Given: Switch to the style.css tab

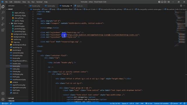Looking at the screenshot, I should (79, 6).
